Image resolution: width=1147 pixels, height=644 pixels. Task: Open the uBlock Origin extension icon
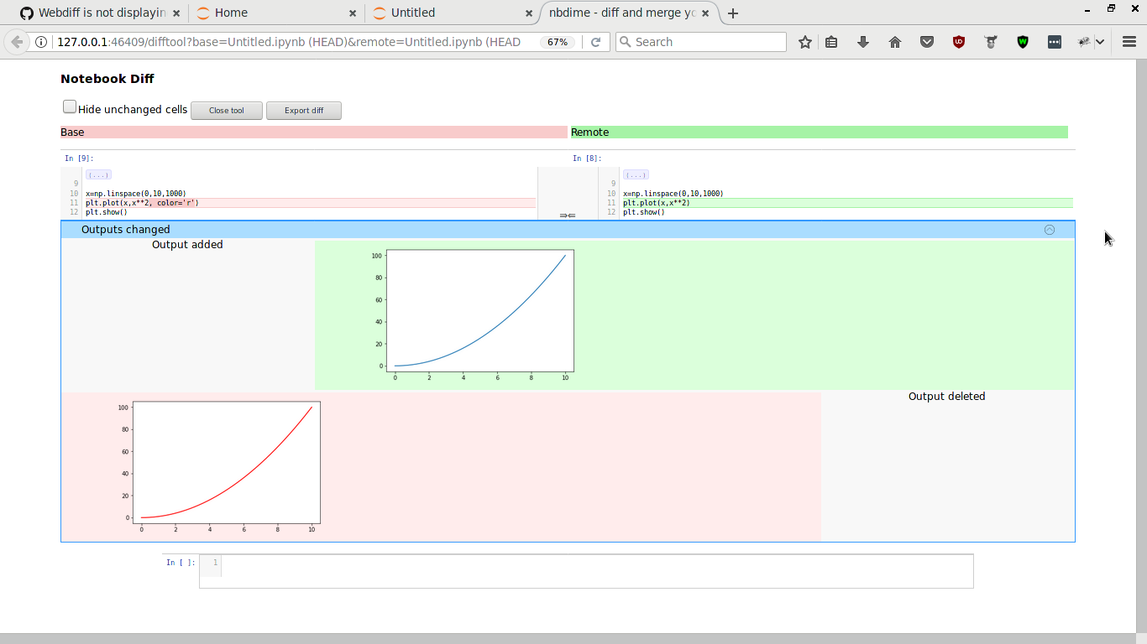pos(959,41)
